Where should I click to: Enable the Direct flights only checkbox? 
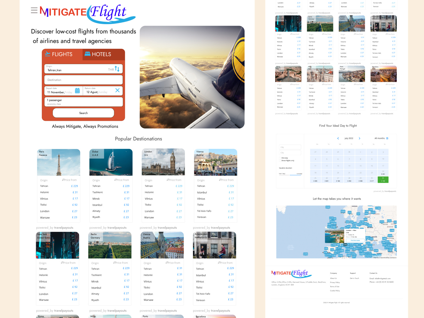[280, 160]
